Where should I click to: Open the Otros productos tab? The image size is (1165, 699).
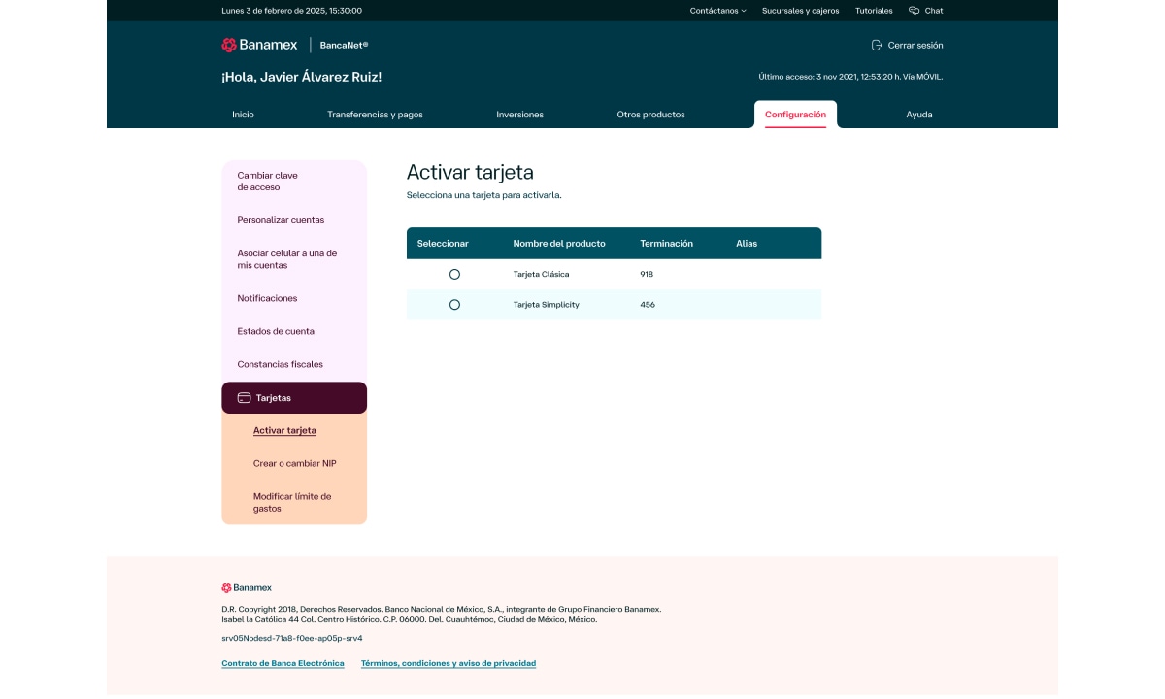(x=650, y=115)
